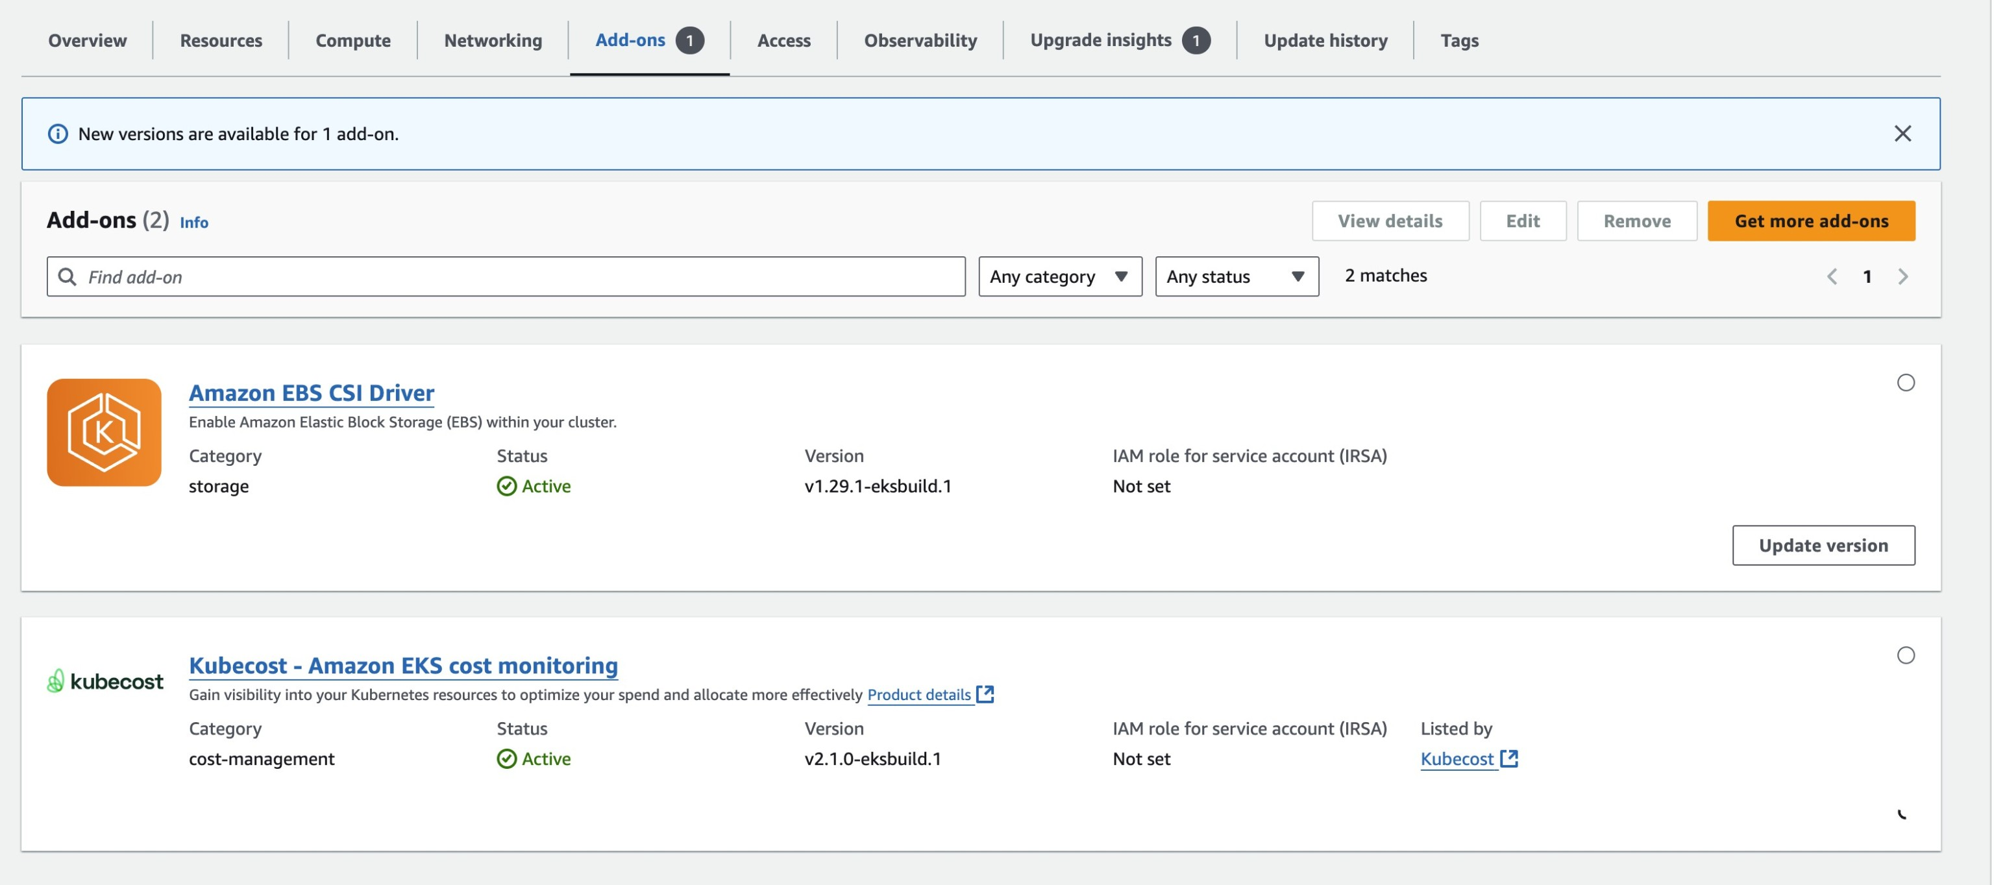
Task: Click the Edit button
Action: (1522, 221)
